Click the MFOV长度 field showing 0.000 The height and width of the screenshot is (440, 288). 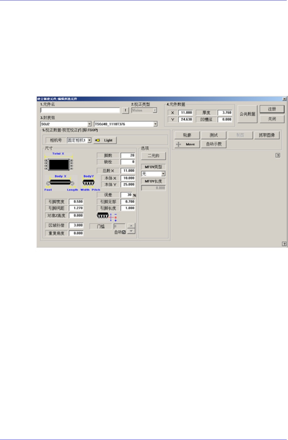pos(154,188)
